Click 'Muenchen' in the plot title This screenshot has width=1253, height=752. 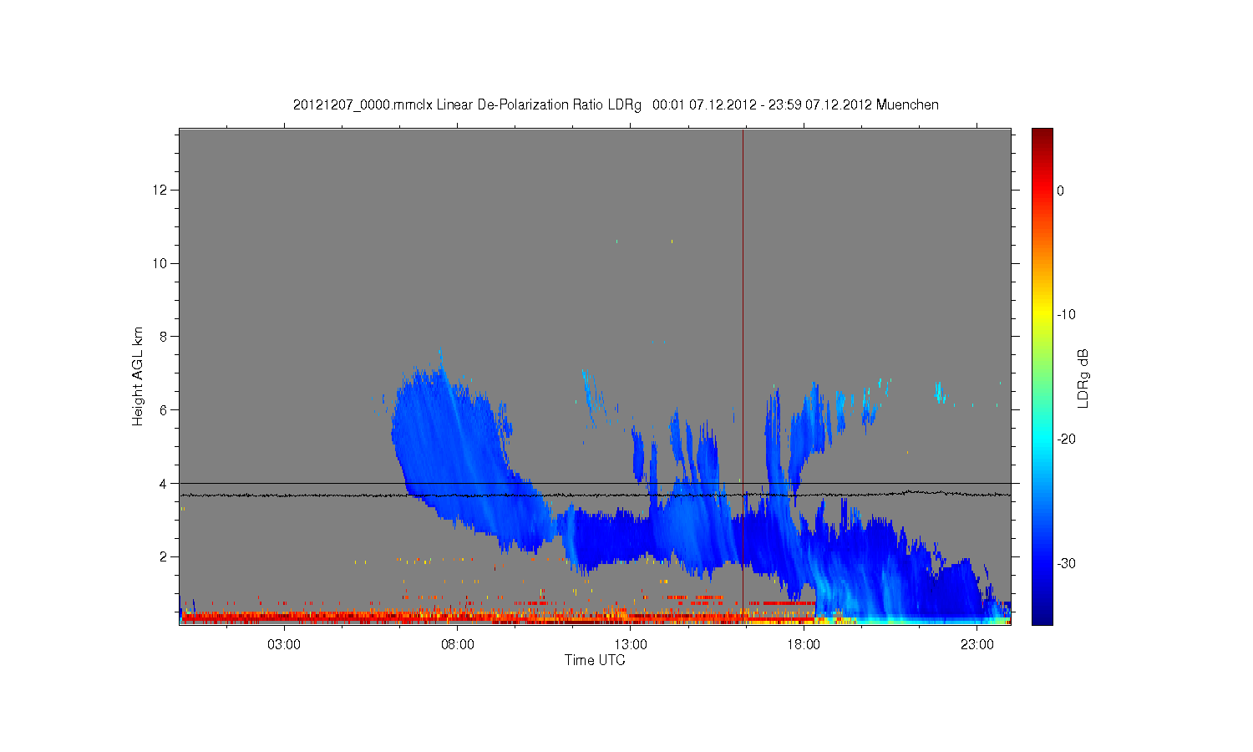tap(907, 105)
